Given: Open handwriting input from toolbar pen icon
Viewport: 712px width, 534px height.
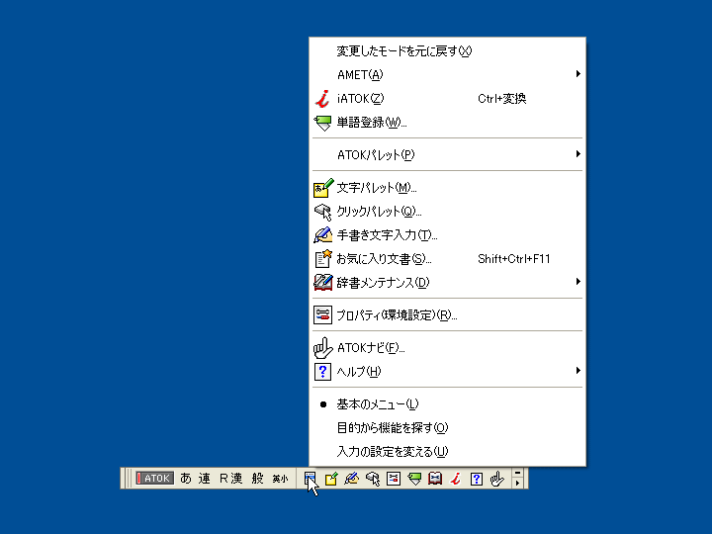Looking at the screenshot, I should pyautogui.click(x=351, y=479).
